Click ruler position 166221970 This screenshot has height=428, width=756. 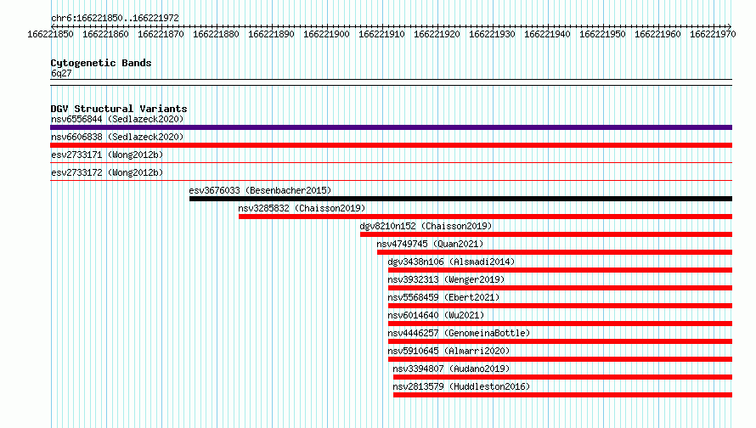pos(713,34)
